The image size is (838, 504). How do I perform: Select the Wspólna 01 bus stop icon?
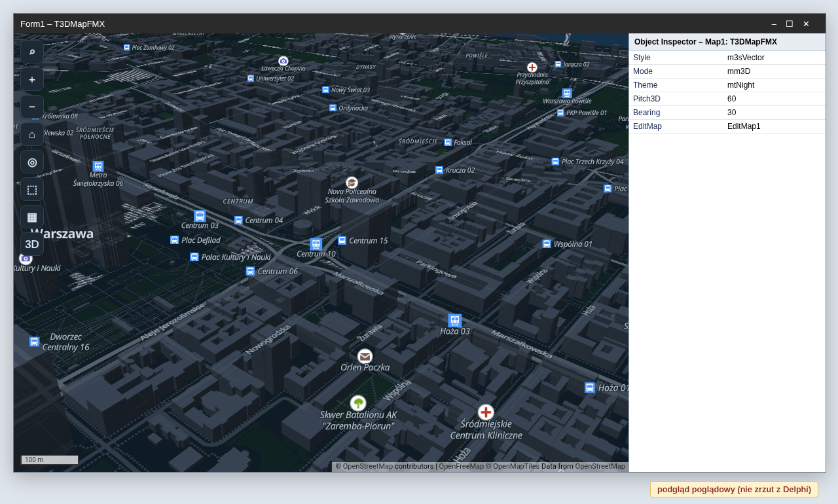[x=547, y=244]
